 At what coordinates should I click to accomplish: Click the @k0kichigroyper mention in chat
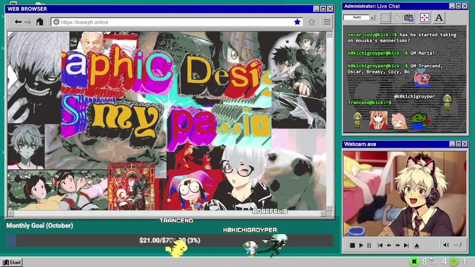[414, 96]
